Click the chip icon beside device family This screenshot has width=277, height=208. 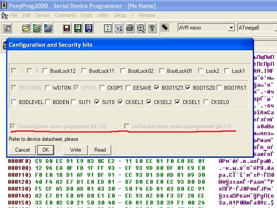click(165, 27)
